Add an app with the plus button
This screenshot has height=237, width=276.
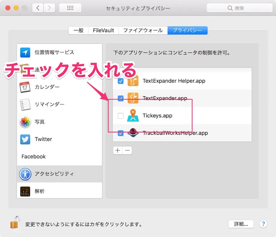pos(118,150)
